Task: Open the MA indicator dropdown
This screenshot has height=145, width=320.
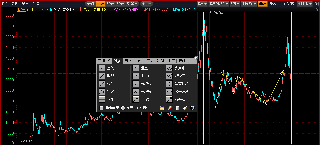Action: [21, 10]
